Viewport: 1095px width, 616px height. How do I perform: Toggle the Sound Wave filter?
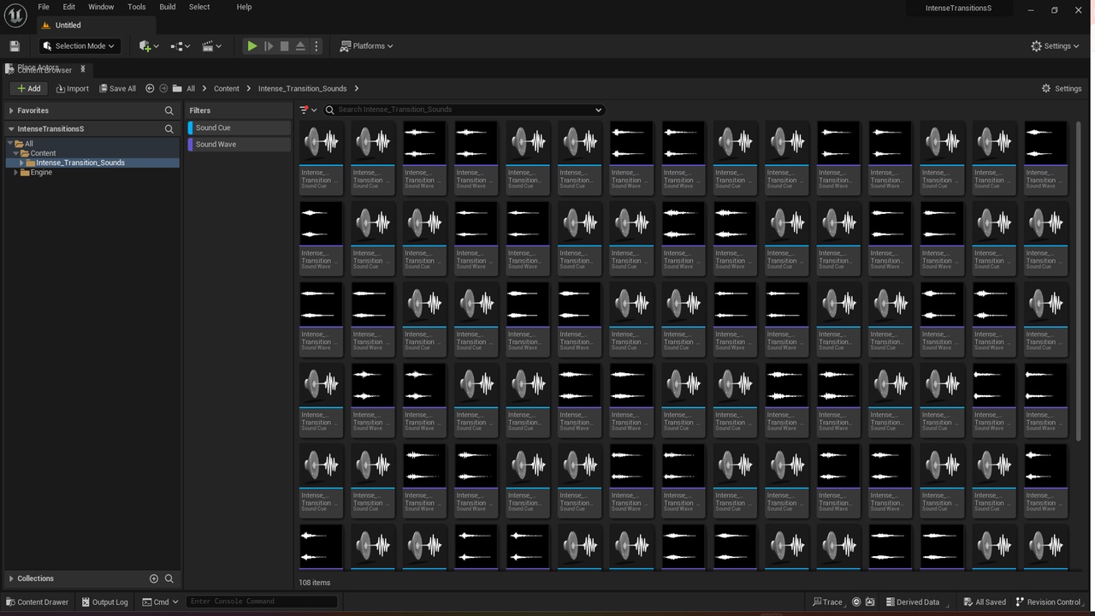[240, 145]
